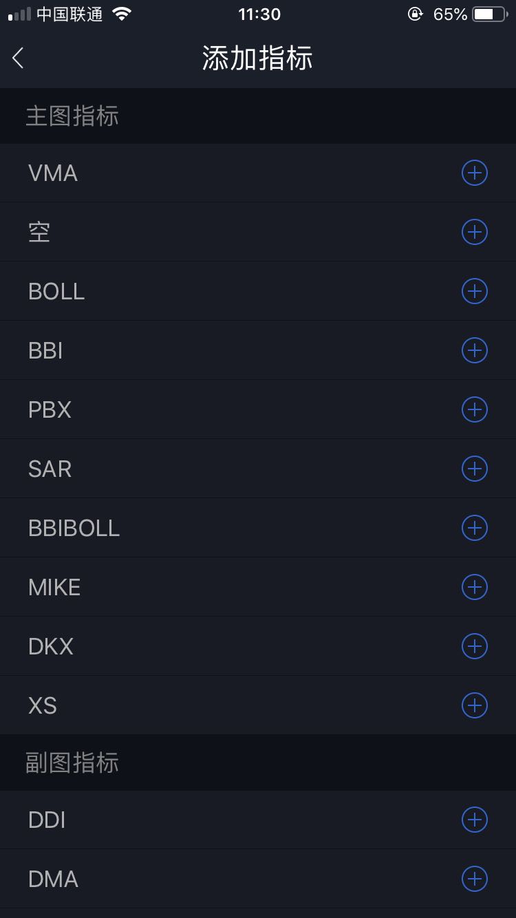Tap the plus icon for BBIBOLL
The width and height of the screenshot is (516, 918).
pyautogui.click(x=474, y=528)
